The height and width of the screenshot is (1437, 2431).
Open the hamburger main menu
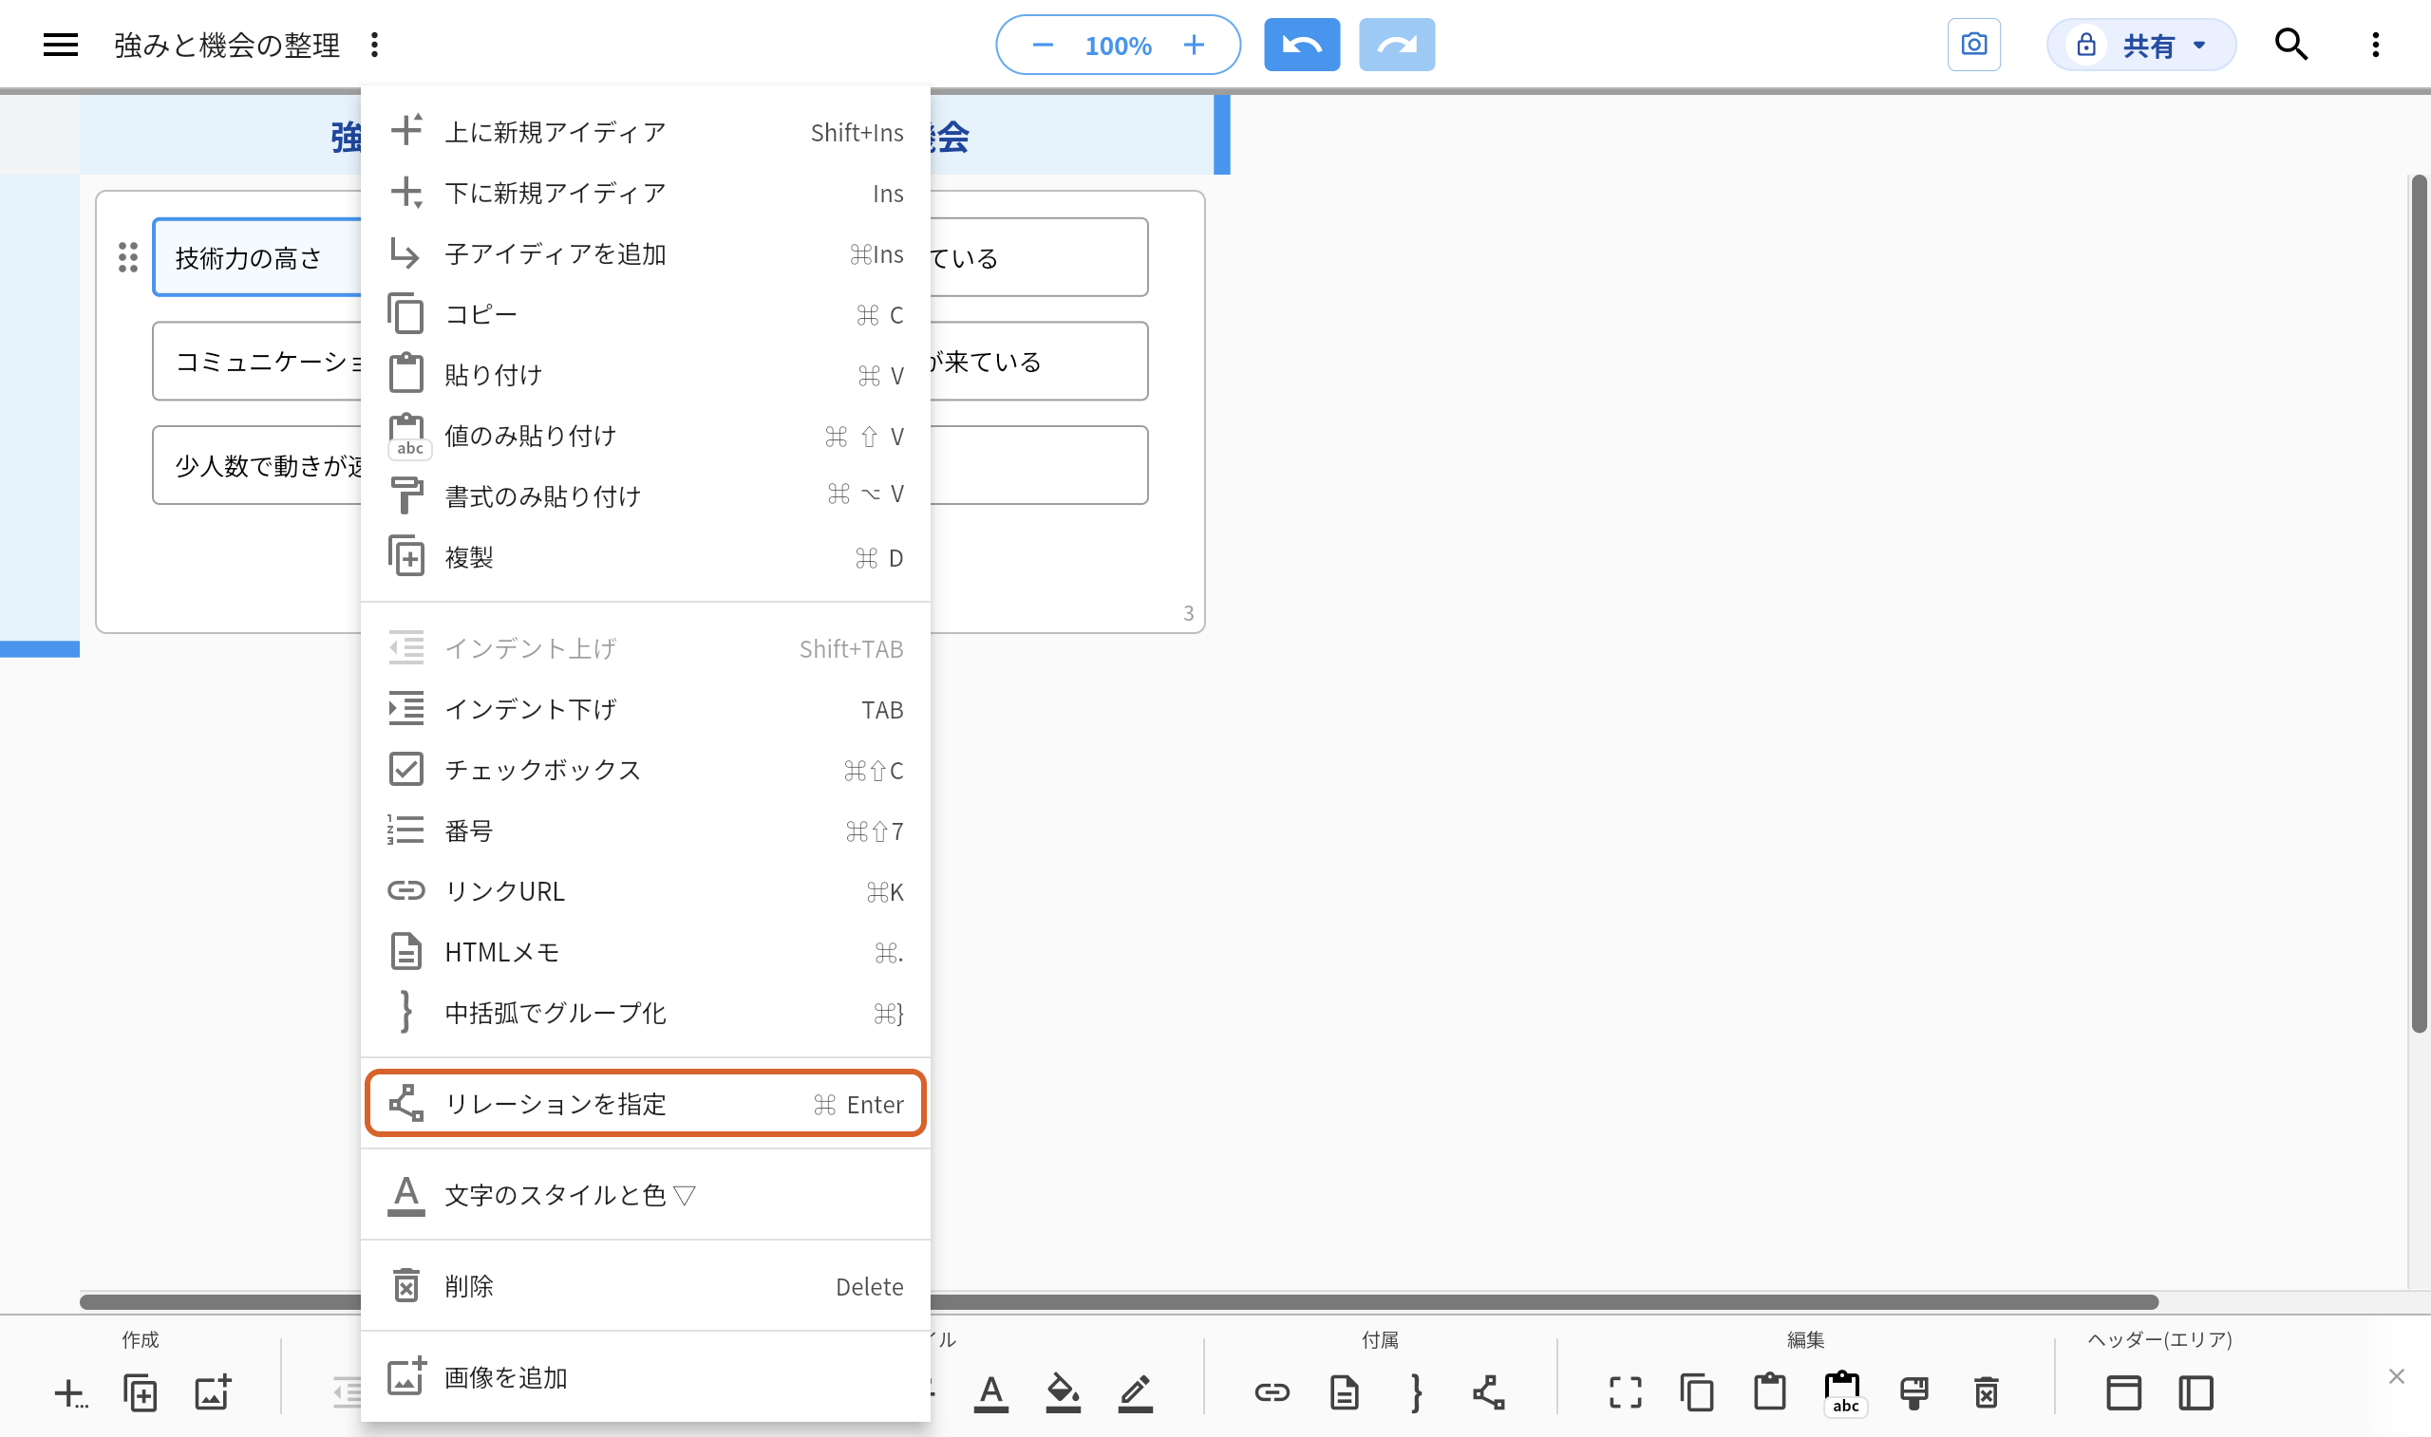[60, 45]
